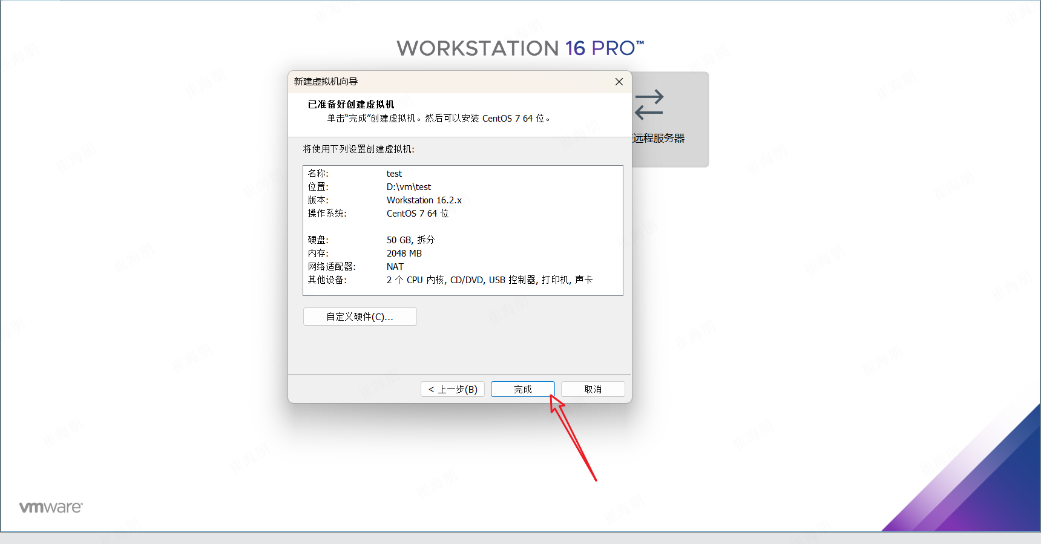Click the 其他设备: label
Image resolution: width=1041 pixels, height=544 pixels.
tap(327, 280)
